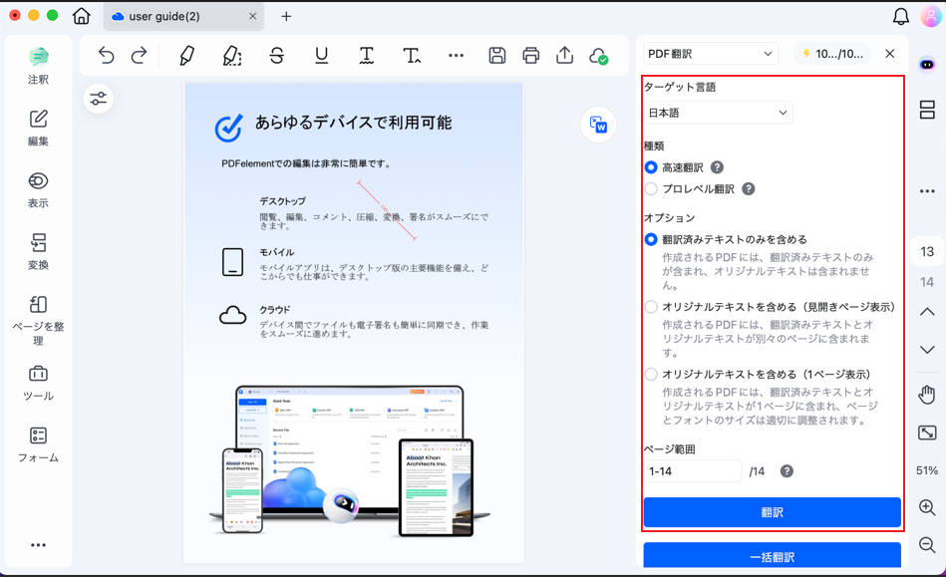This screenshot has width=946, height=577.
Task: Select プロレベル翻訳 radio button
Action: 651,188
